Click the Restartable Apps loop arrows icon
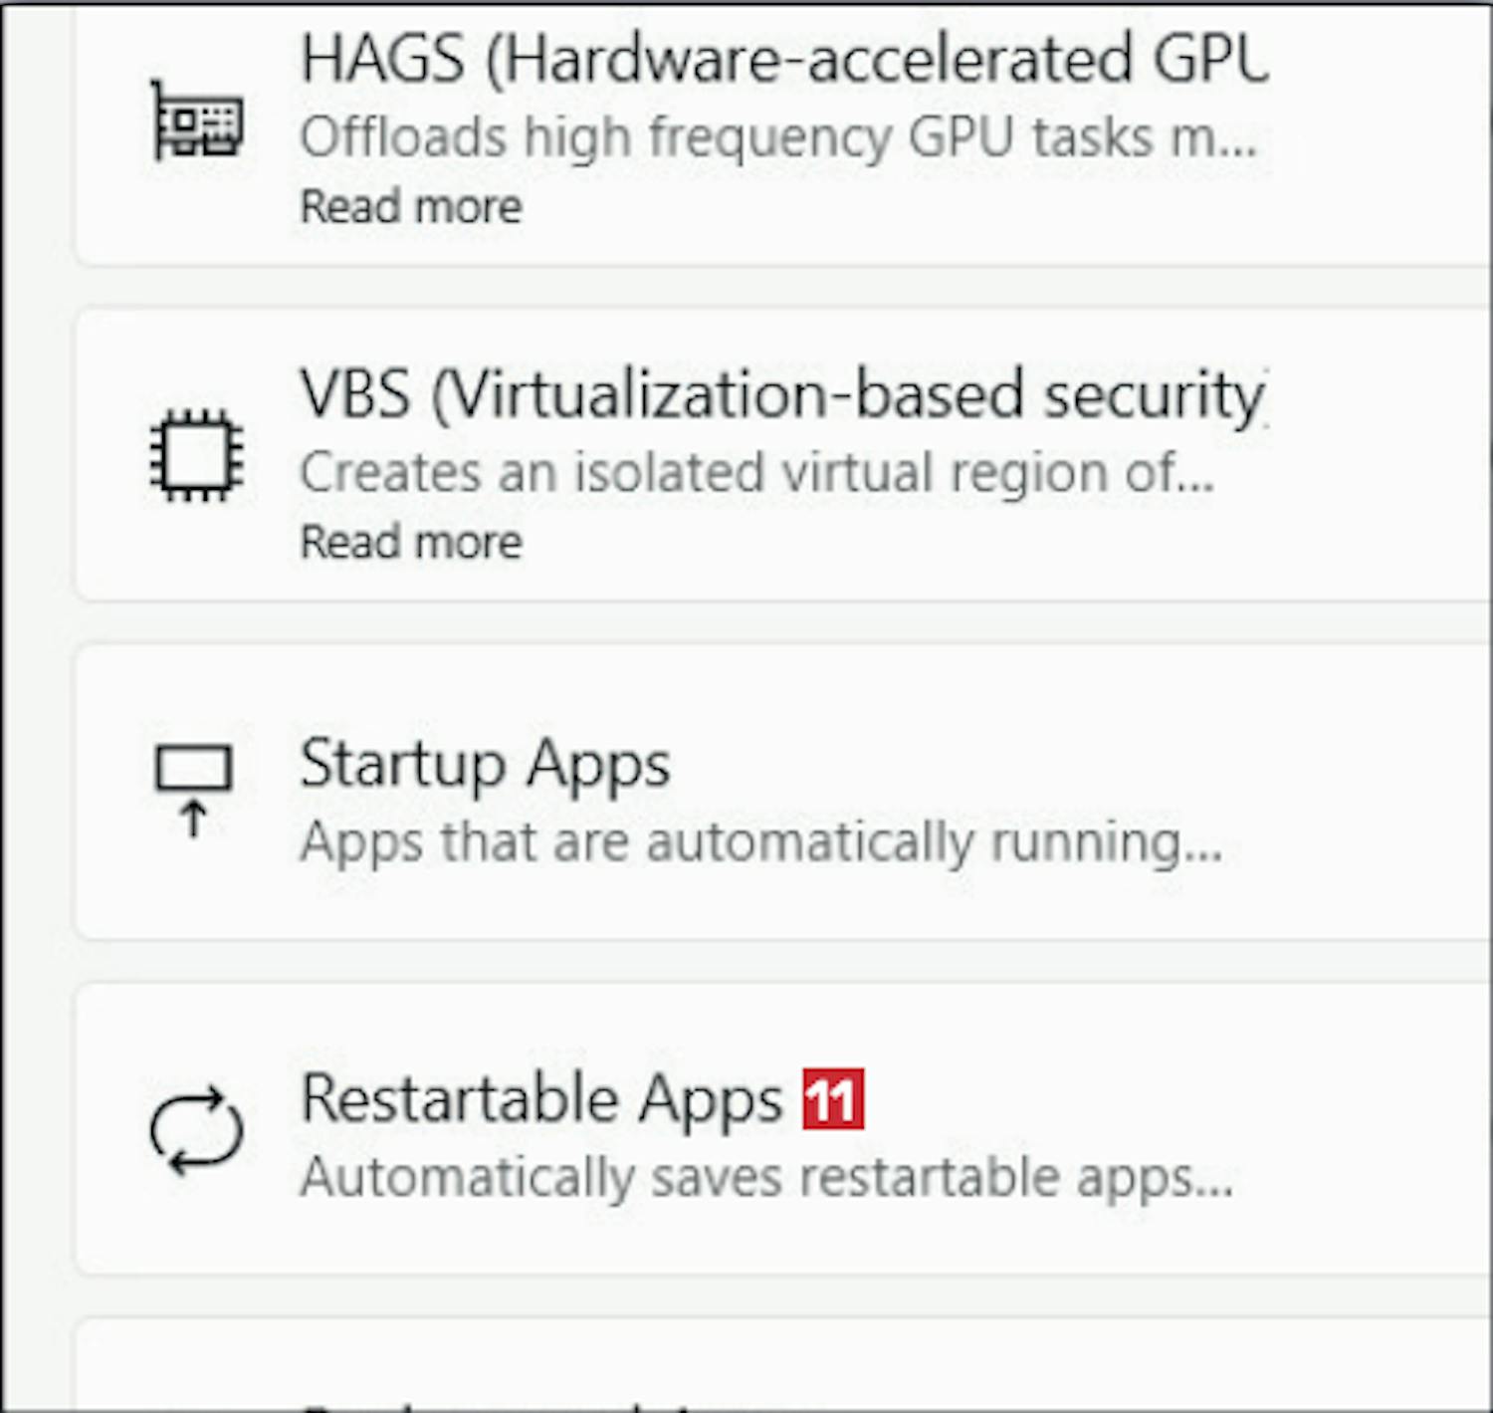Viewport: 1493px width, 1413px height. (196, 1128)
